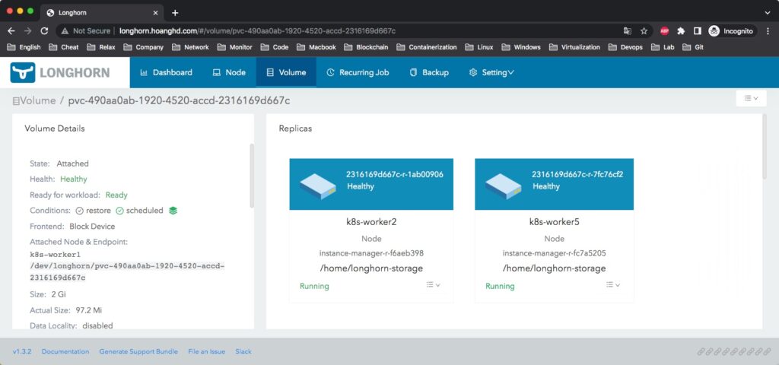Open the Monitor bookmarks folder

235,47
